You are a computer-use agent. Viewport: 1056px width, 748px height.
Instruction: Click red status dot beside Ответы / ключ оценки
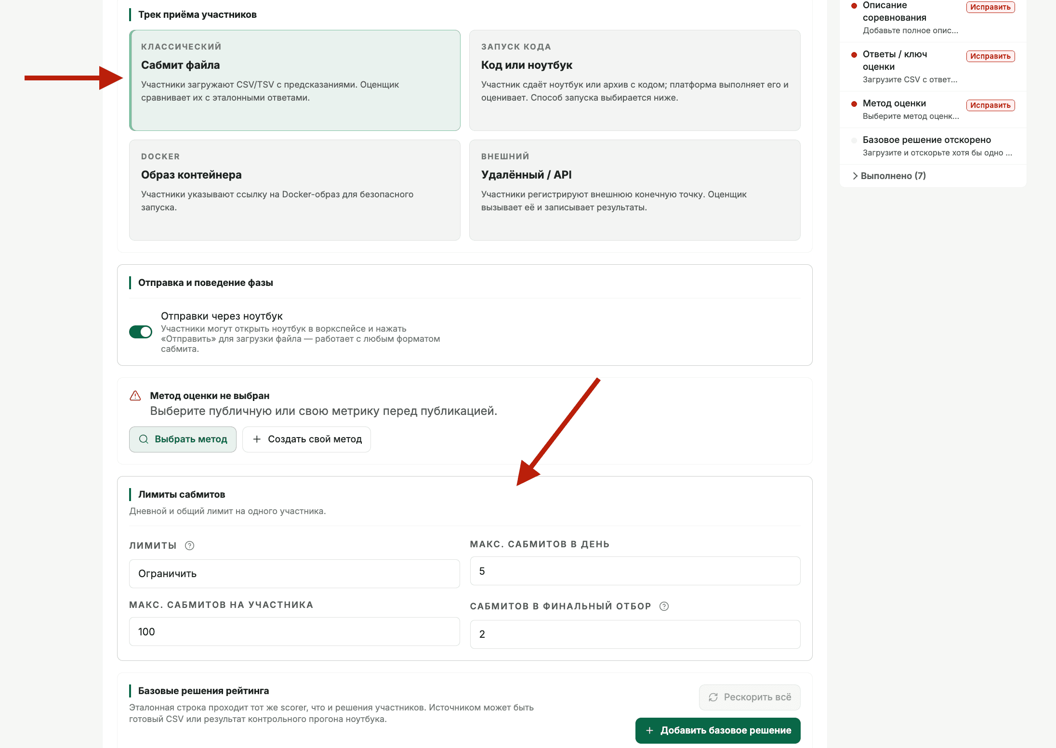(854, 54)
